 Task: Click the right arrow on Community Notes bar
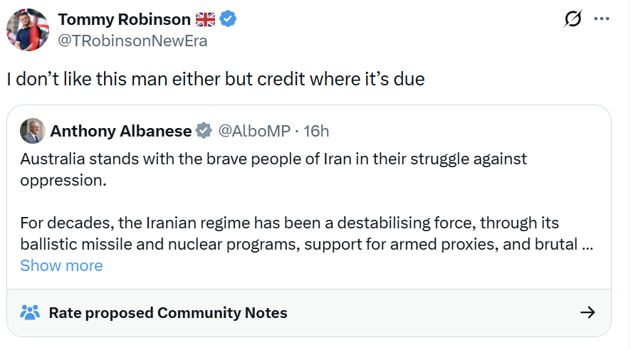click(x=587, y=312)
